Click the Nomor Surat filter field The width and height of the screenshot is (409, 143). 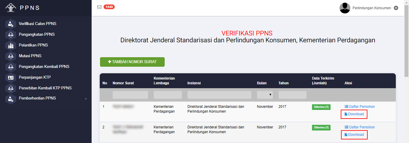click(x=130, y=95)
